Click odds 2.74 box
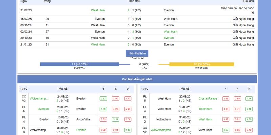This screenshot has height=135, width=271. tap(128, 120)
